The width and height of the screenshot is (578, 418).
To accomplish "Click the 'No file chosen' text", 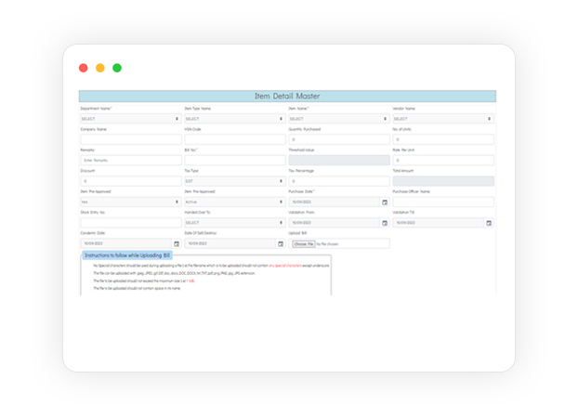I will coord(327,244).
